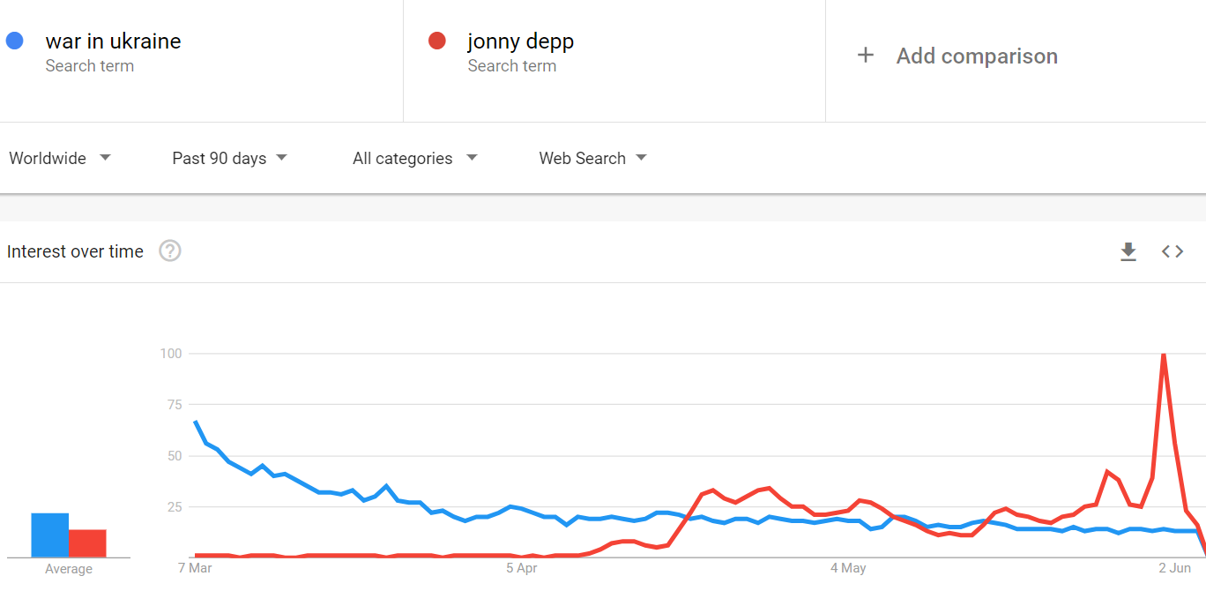Expand the Past 90 days time range
Viewport: 1206px width, 606px height.
[229, 159]
